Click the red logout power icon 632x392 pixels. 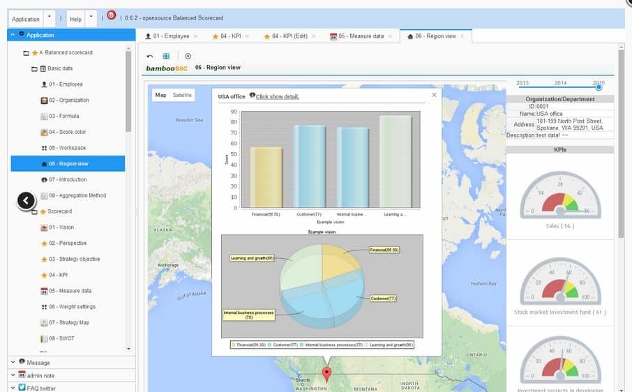click(x=112, y=16)
